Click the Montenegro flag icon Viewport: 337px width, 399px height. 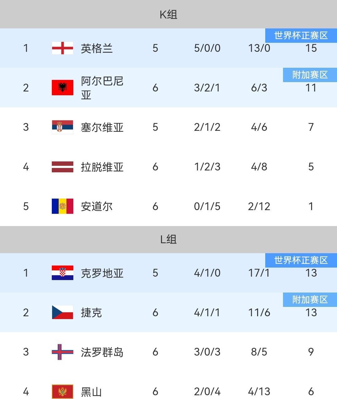(x=62, y=392)
